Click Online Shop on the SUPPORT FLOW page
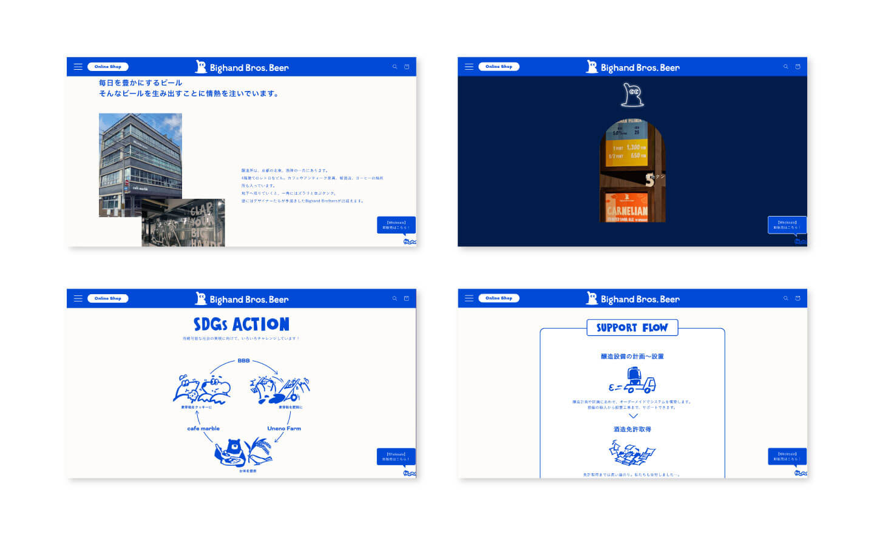Viewport: 874px width, 535px height. coord(499,298)
